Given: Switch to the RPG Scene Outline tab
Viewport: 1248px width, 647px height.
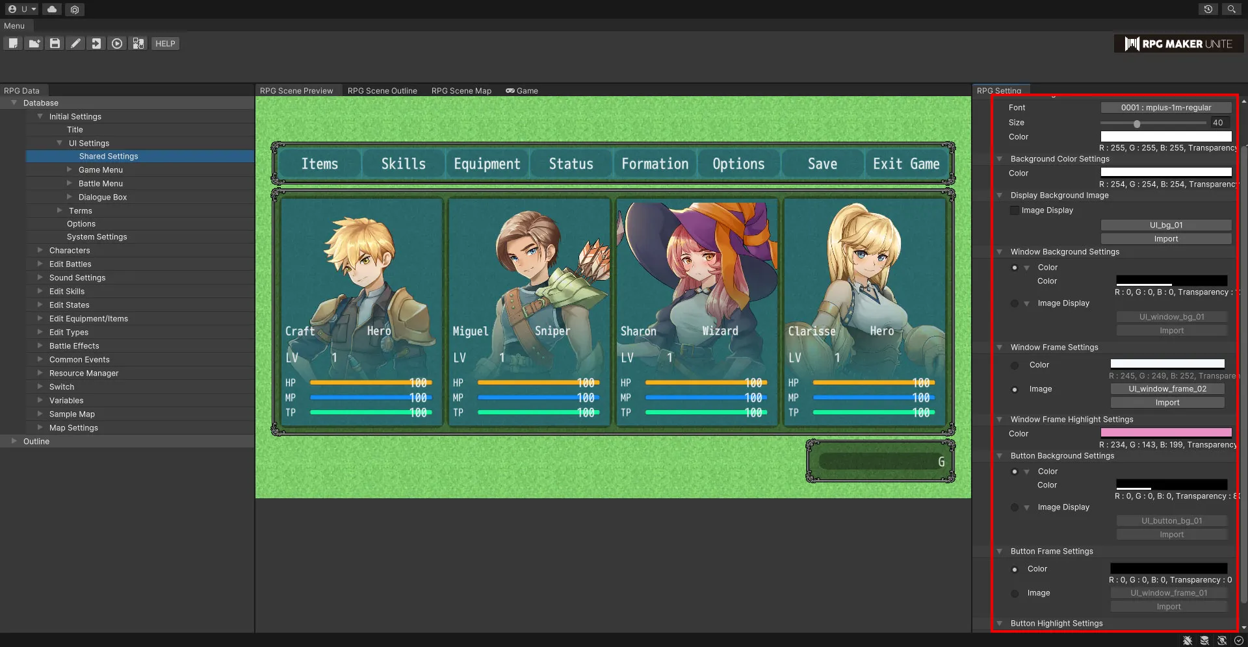Looking at the screenshot, I should click(x=382, y=91).
